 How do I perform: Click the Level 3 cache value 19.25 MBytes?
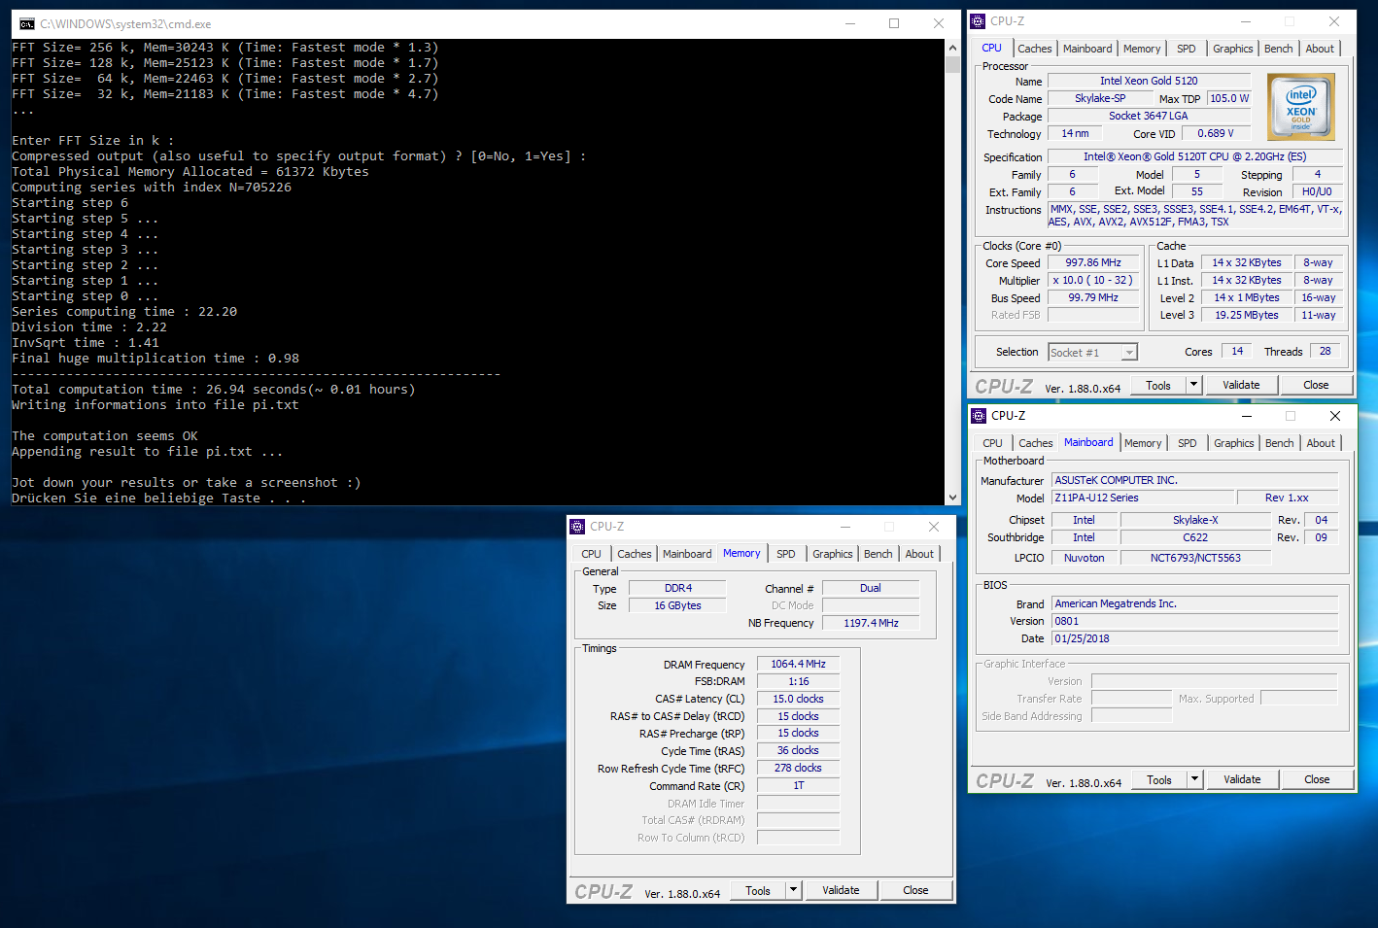pos(1247,315)
